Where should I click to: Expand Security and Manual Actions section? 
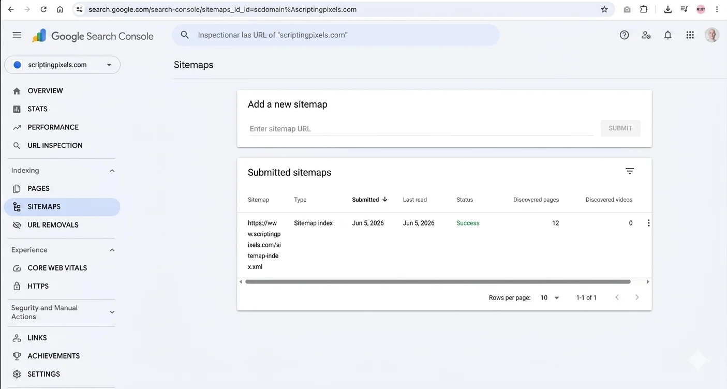click(x=112, y=312)
